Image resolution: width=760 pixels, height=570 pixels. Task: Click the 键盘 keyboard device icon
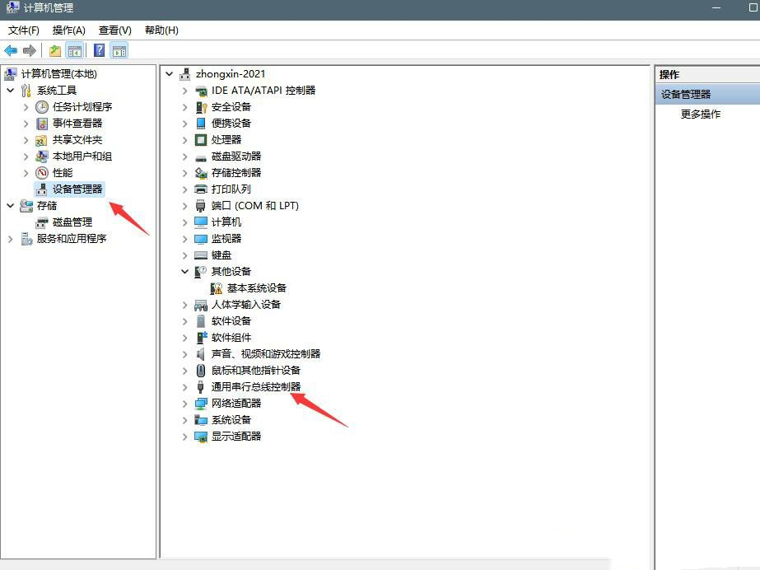(x=200, y=255)
